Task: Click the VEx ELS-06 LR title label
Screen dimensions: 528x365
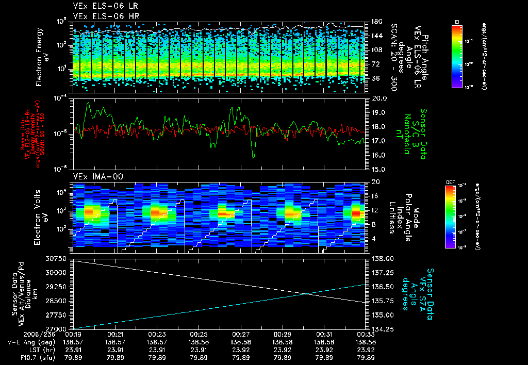Action: click(105, 6)
